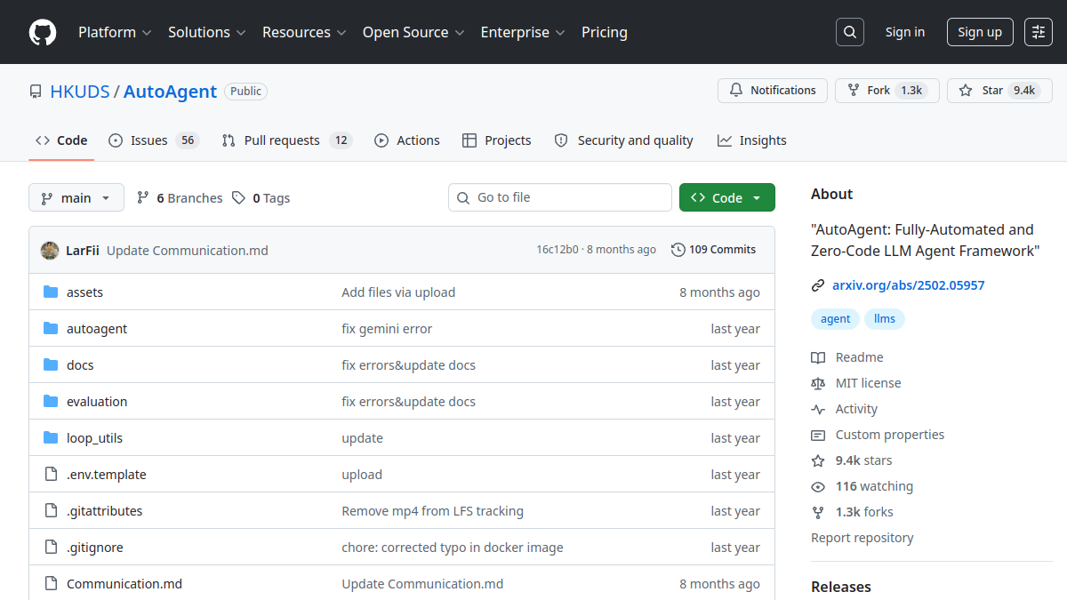Click LarFii's avatar thumbnail
This screenshot has height=600, width=1067.
click(50, 251)
